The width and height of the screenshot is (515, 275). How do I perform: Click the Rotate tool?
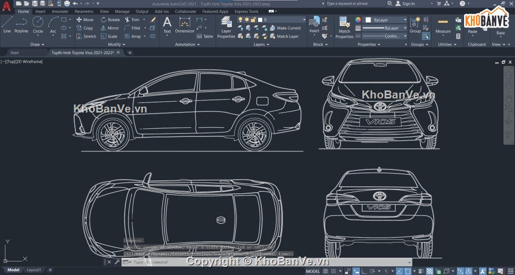coord(111,19)
